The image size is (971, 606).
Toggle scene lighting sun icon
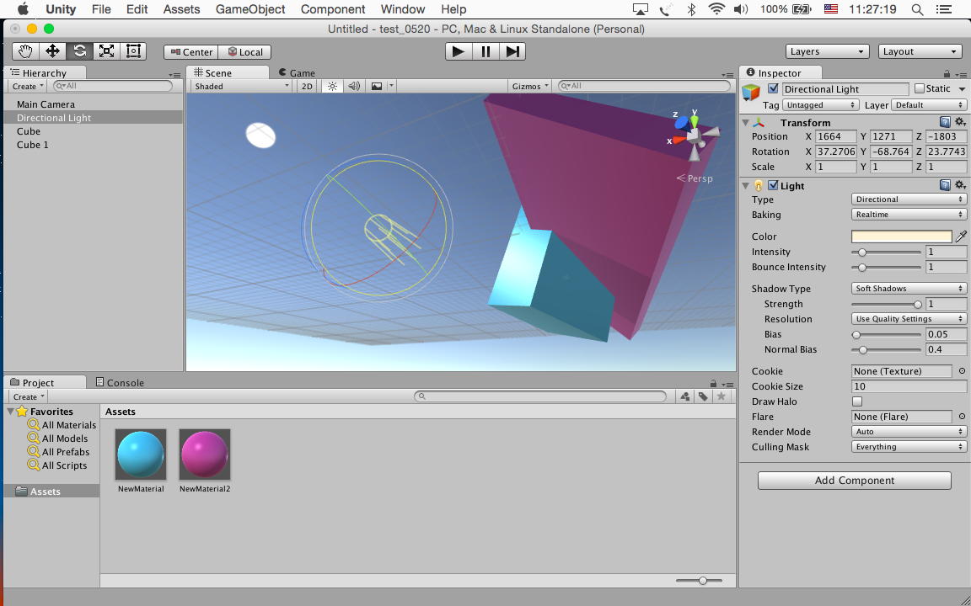[x=332, y=86]
